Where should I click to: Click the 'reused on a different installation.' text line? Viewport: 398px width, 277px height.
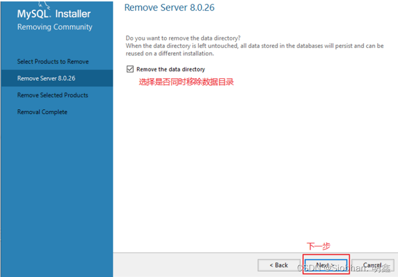170,54
